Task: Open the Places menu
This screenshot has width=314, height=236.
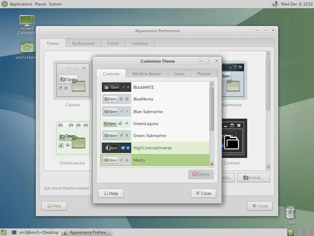Action: coord(40,4)
